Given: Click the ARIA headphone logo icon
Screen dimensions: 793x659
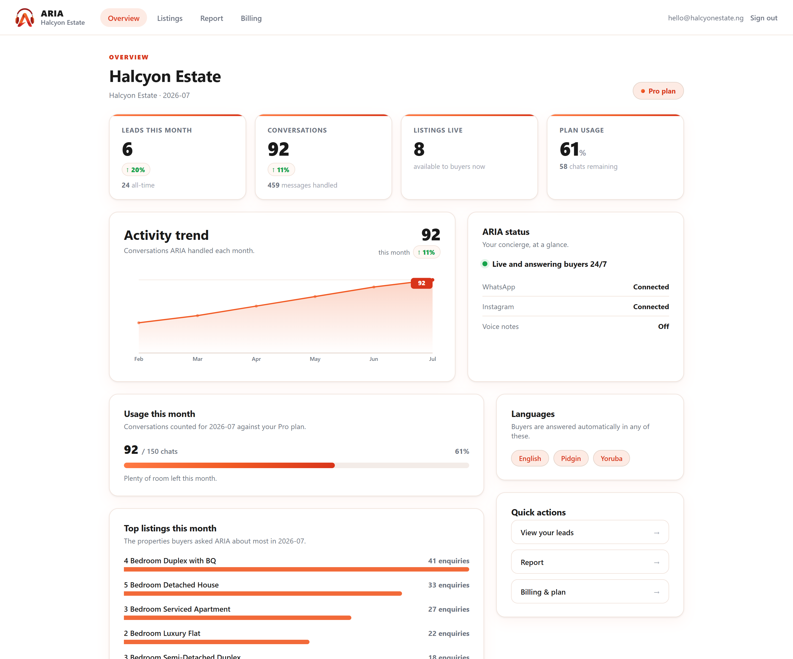Looking at the screenshot, I should tap(25, 18).
